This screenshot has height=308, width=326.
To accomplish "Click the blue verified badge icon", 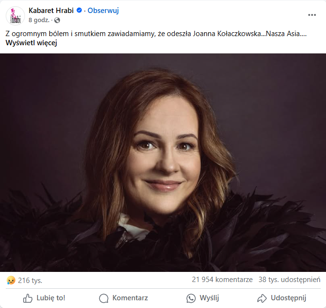I will pyautogui.click(x=79, y=11).
